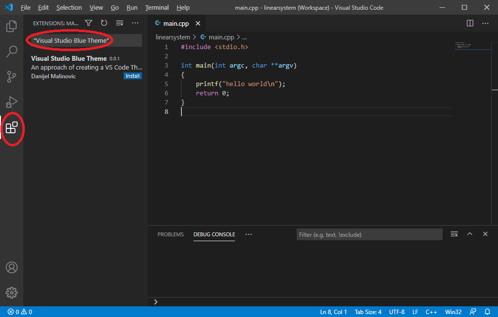The height and width of the screenshot is (317, 498).
Task: Change end of line sequence LF
Action: tap(415, 312)
